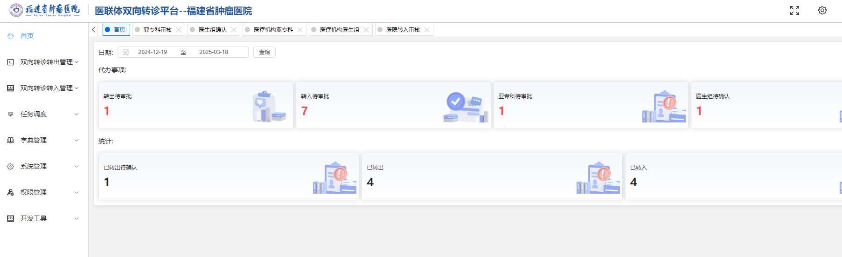Expand 双向转诊转出管理 menu chevron
The width and height of the screenshot is (842, 257).
(x=77, y=62)
